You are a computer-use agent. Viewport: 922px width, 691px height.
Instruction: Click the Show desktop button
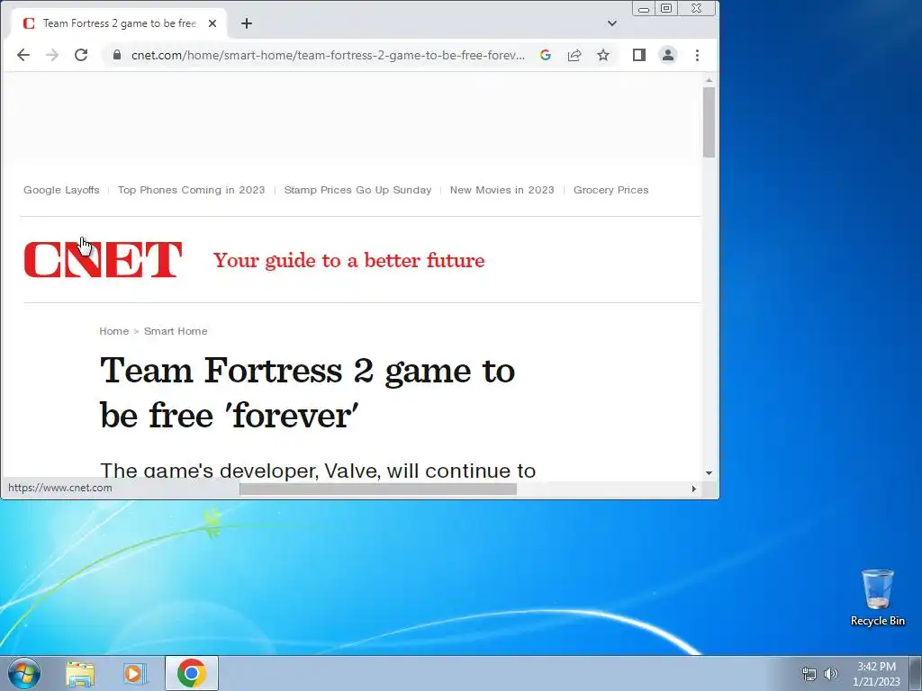(916, 673)
